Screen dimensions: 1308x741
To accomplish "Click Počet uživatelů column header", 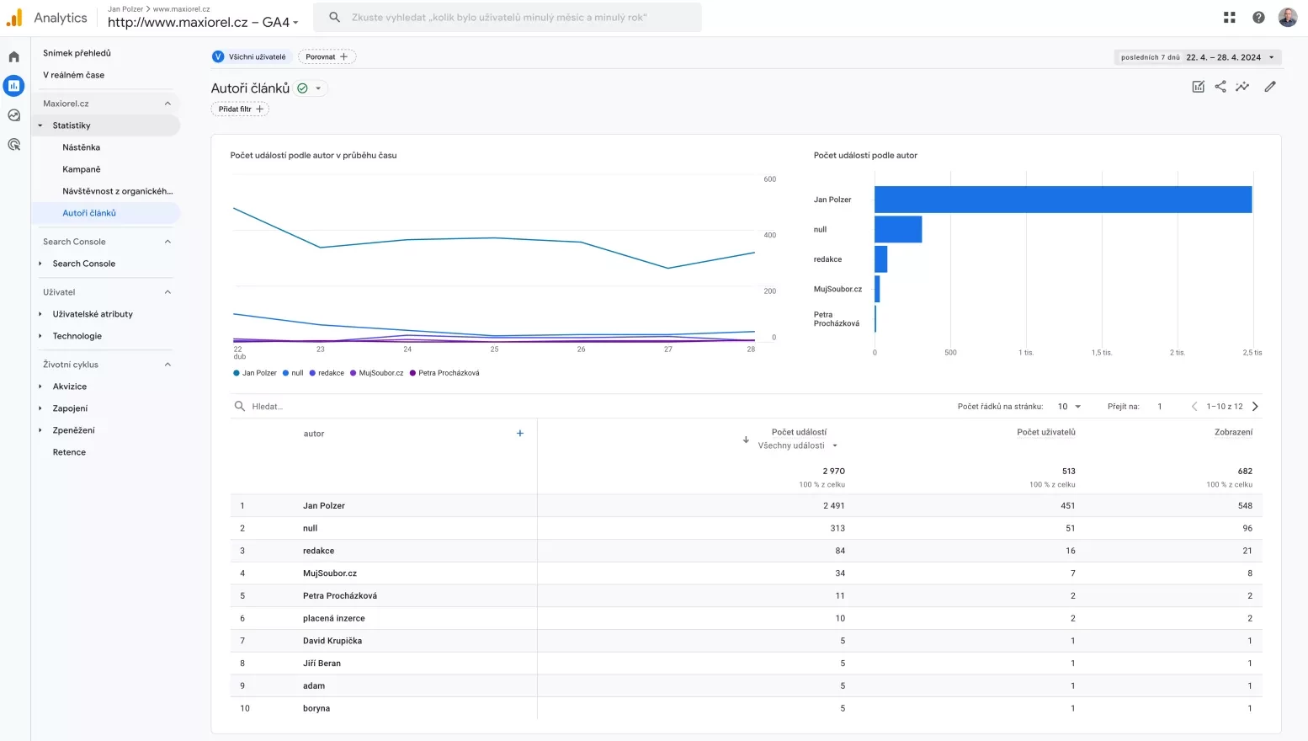I will click(1045, 432).
